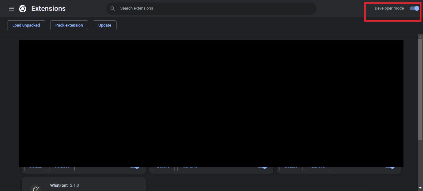
Task: Turn off Developer mode toggle
Action: (x=414, y=8)
